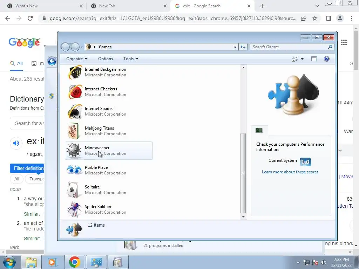This screenshot has height=269, width=359.
Task: Expand address bar history dropdown
Action: (235, 47)
